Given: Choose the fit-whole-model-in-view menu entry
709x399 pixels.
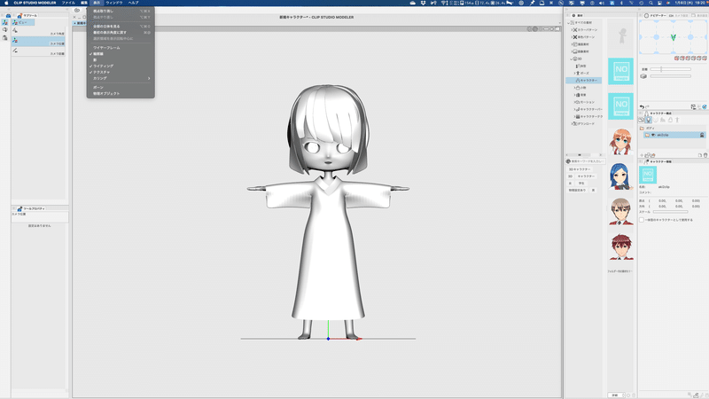Looking at the screenshot, I should pos(121,27).
